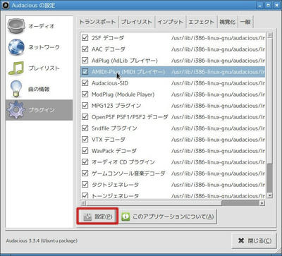Toggle the オーディオ CD プラグイン checkbox
This screenshot has width=282, height=256.
(85, 162)
